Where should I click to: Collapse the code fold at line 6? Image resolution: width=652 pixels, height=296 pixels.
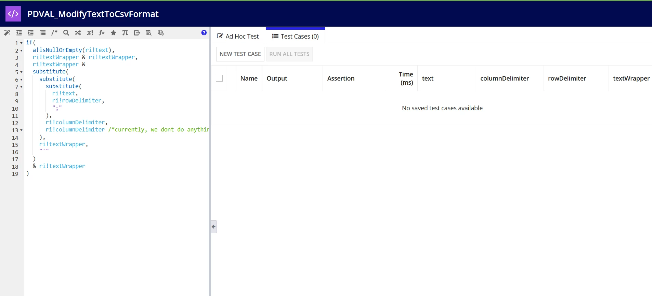(21, 80)
